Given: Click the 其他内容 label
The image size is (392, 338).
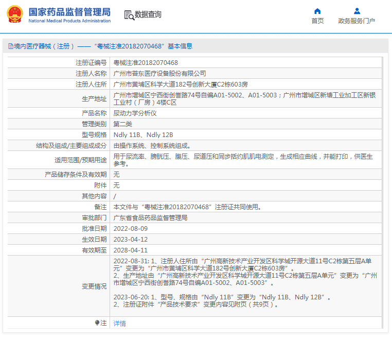Looking at the screenshot, I should 94,196.
